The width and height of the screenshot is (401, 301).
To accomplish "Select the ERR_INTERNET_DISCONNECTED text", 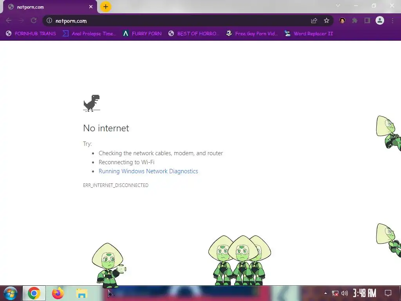I will coord(116,185).
